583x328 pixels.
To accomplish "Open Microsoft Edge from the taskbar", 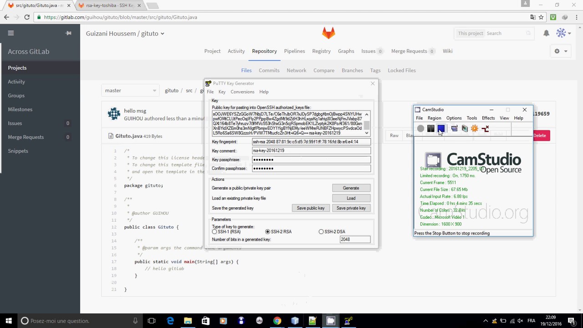I will coord(170,321).
